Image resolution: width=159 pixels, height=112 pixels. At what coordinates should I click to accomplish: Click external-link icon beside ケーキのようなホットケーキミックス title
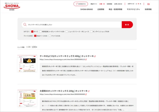tap(95, 56)
